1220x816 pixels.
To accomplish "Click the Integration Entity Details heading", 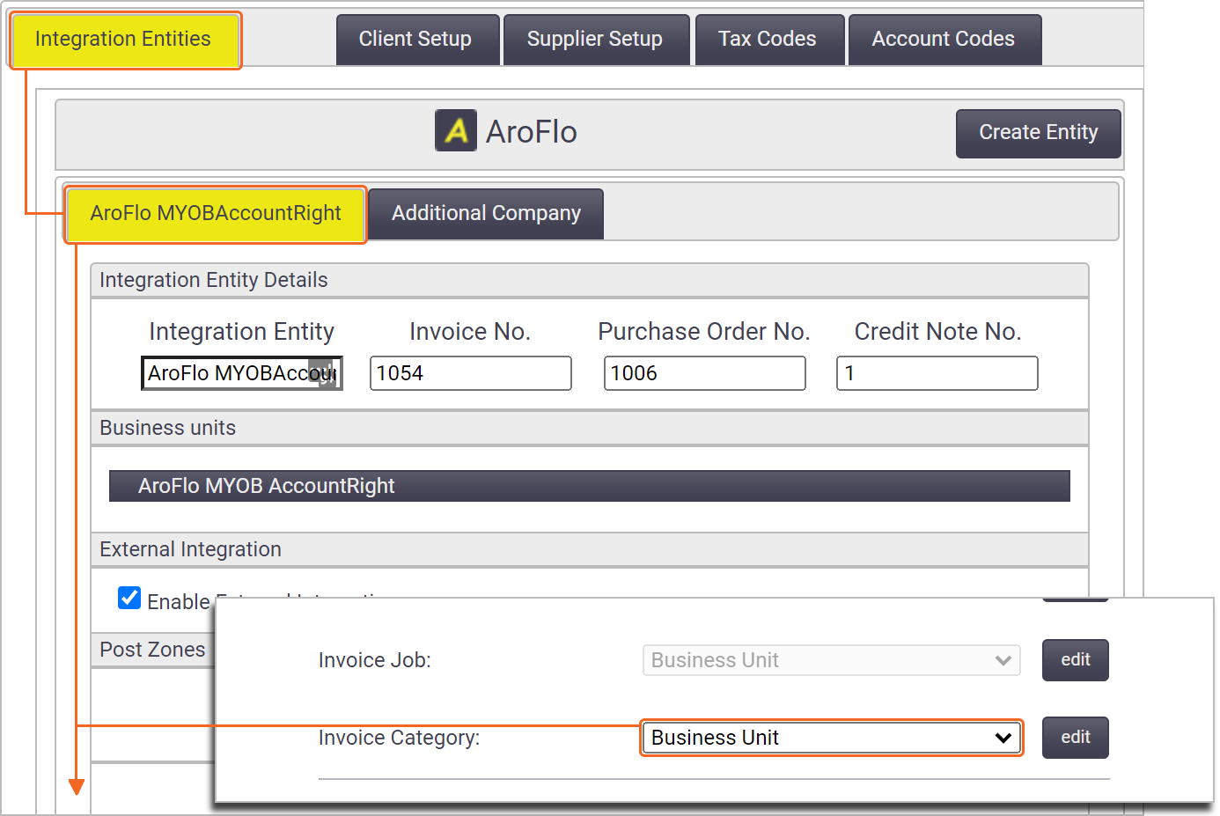I will (x=214, y=280).
